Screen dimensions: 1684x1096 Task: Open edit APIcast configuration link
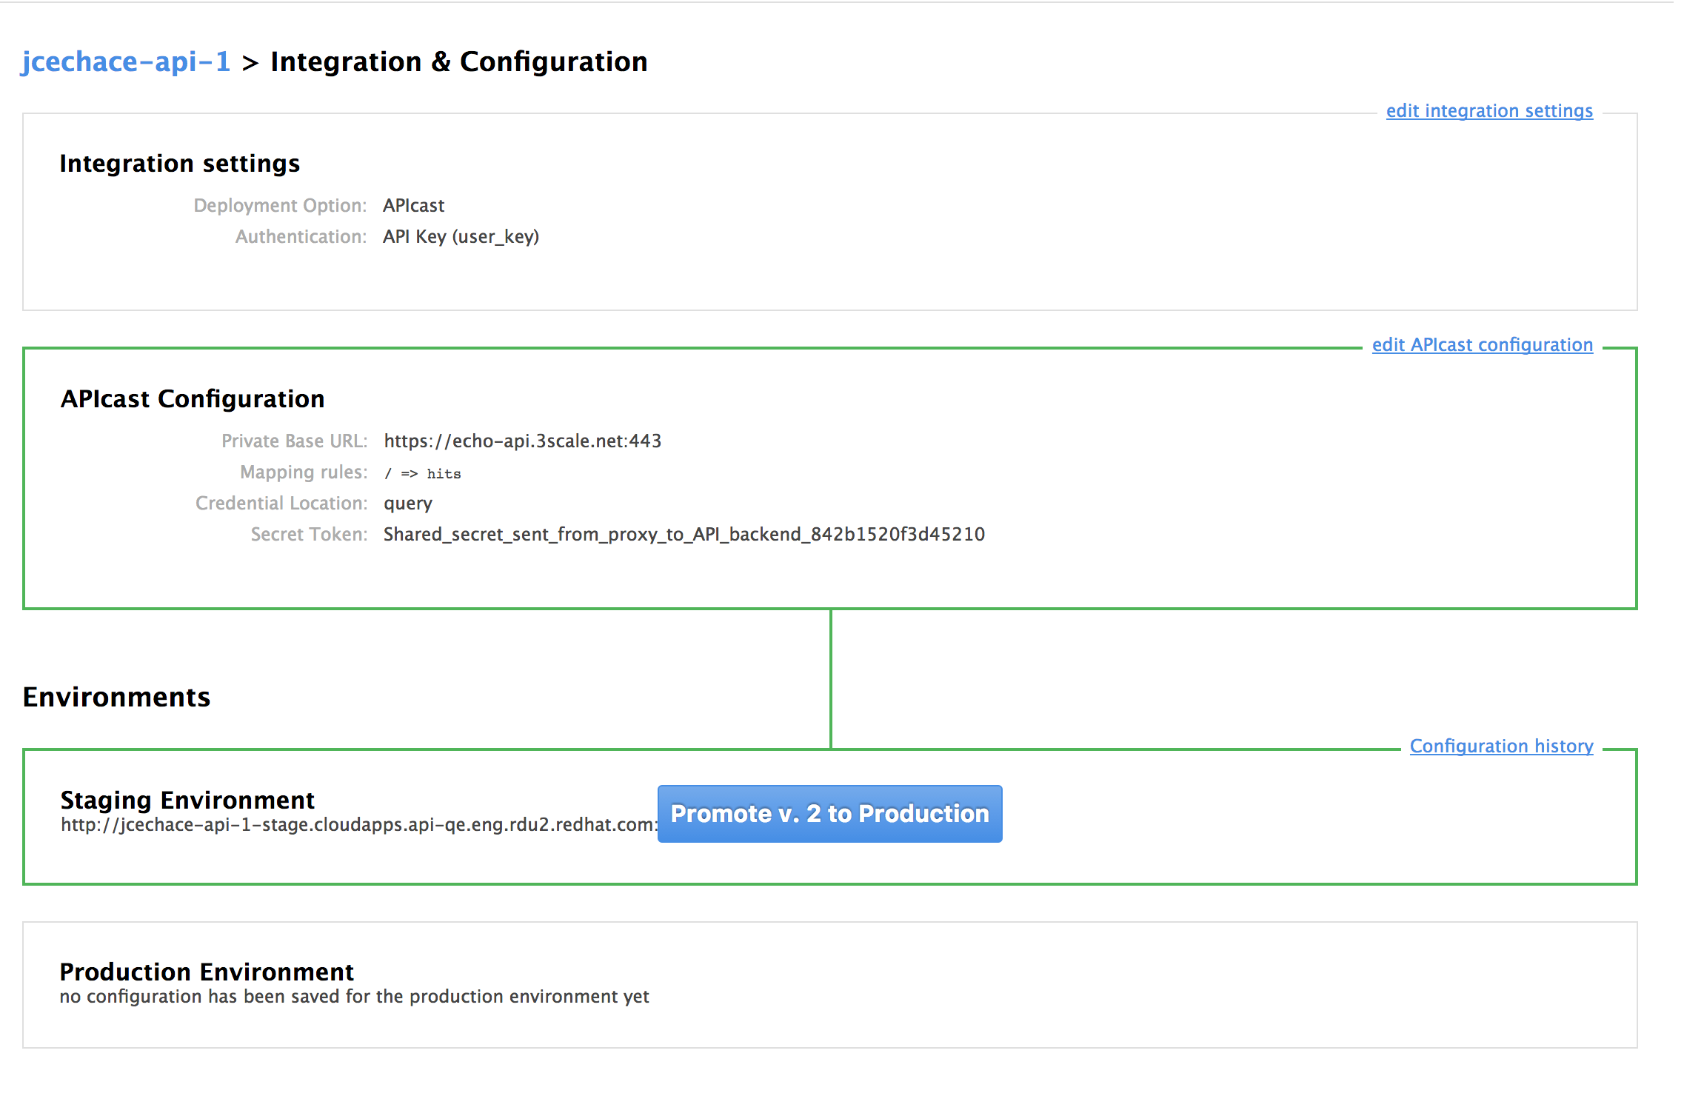tap(1482, 345)
